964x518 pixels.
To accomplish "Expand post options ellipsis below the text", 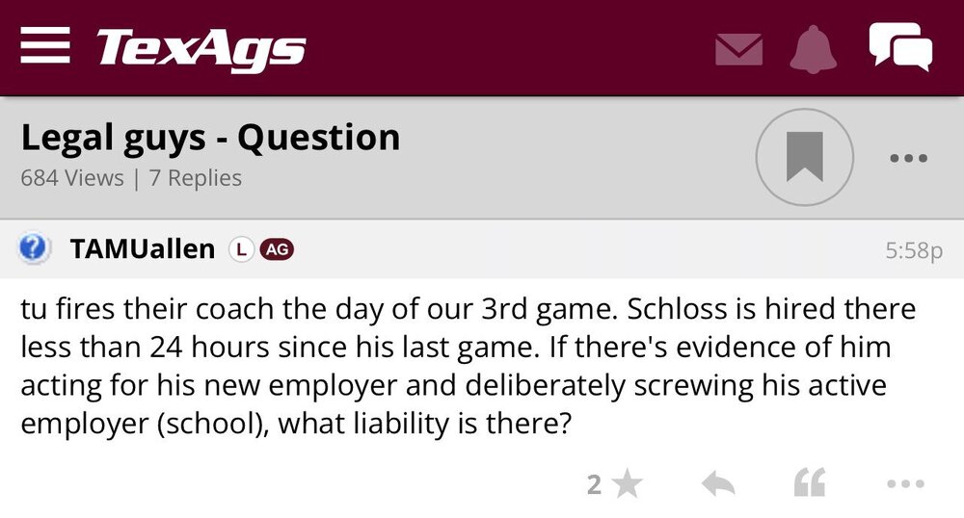I will (x=905, y=485).
